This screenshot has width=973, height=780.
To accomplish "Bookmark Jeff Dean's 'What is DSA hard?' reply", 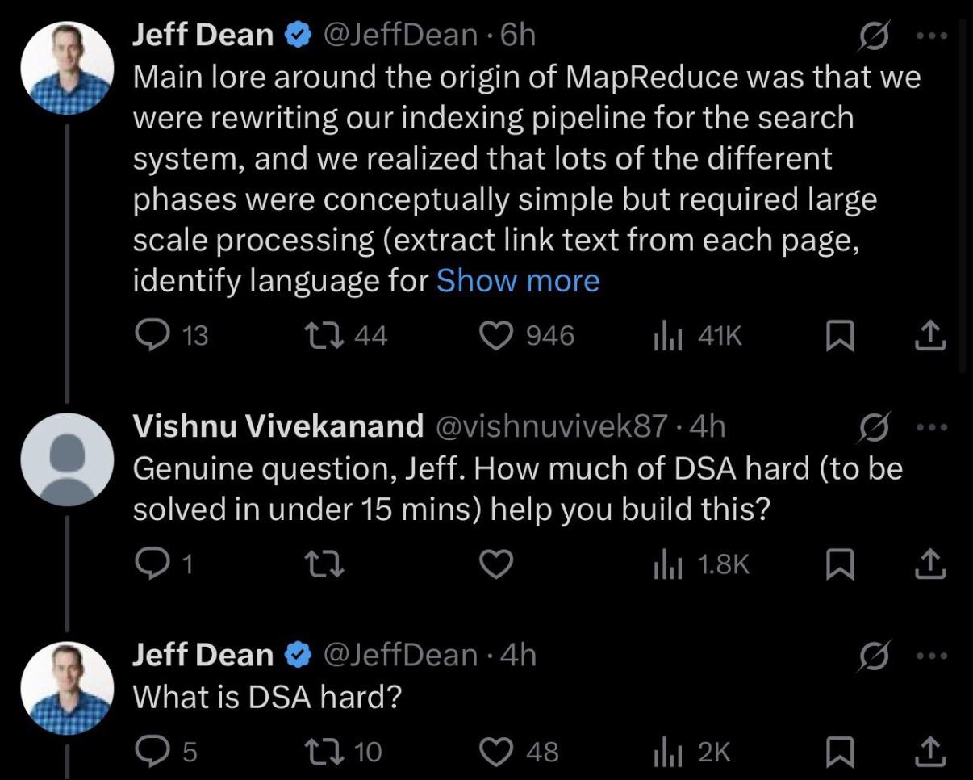I will click(x=841, y=753).
